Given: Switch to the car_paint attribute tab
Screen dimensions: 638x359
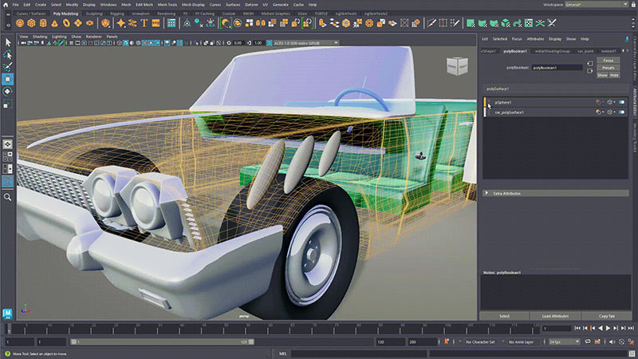Looking at the screenshot, I should (x=585, y=51).
